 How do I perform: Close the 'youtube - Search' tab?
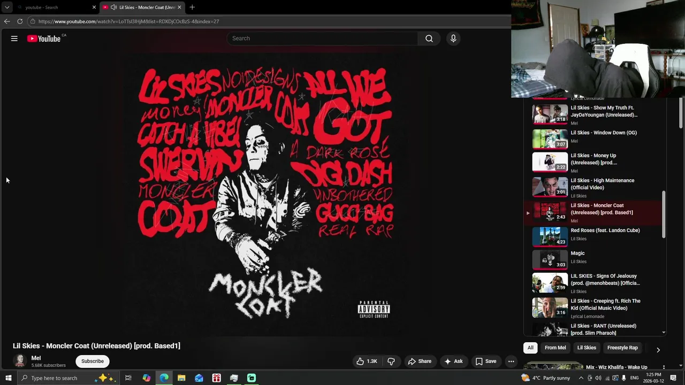(x=94, y=7)
